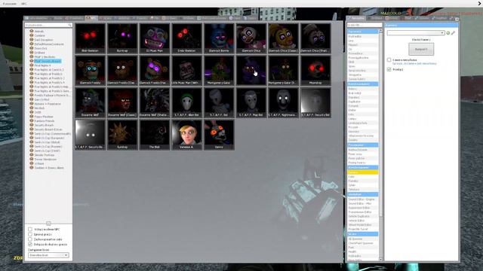Spawn the Sundrop NPC
Screen dimensions: 483x271
tap(122, 135)
